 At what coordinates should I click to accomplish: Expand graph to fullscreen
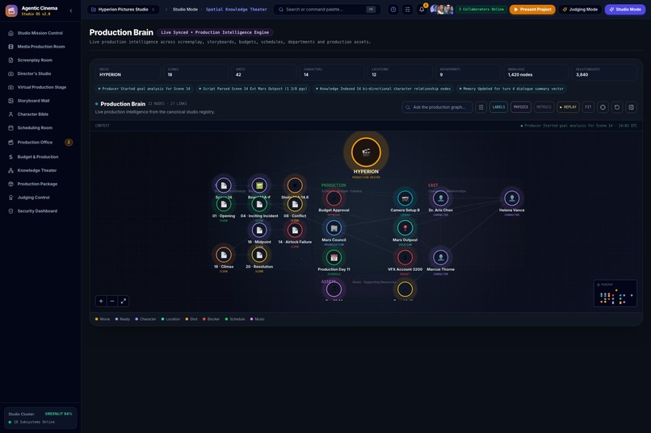coord(124,302)
